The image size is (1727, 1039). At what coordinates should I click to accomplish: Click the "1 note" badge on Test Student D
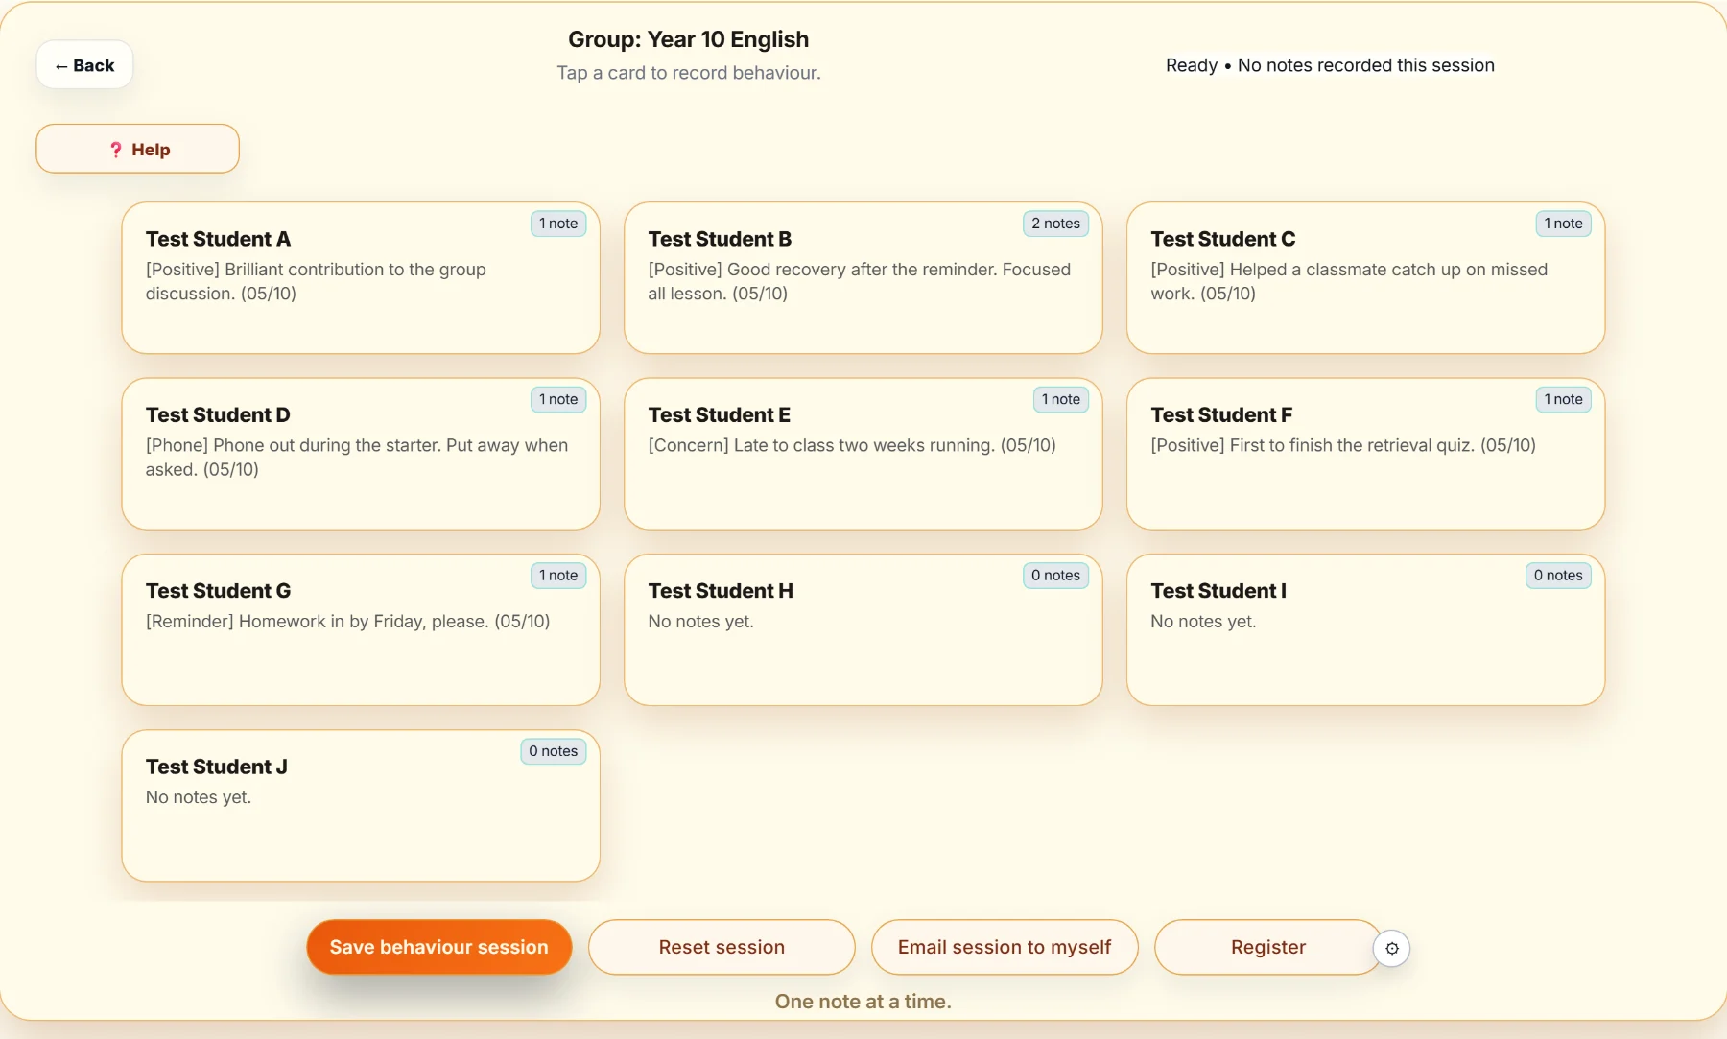[558, 399]
